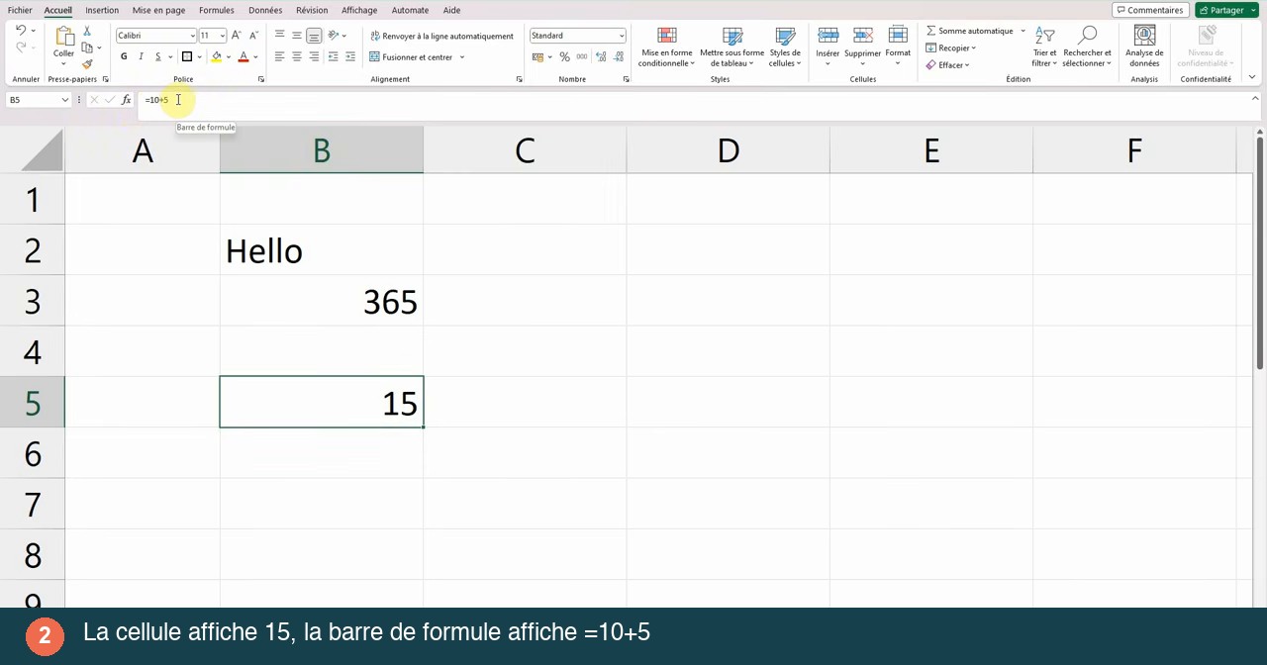Toggle align middle vertical alignment
Screen dimensions: 1267x665
(x=296, y=36)
